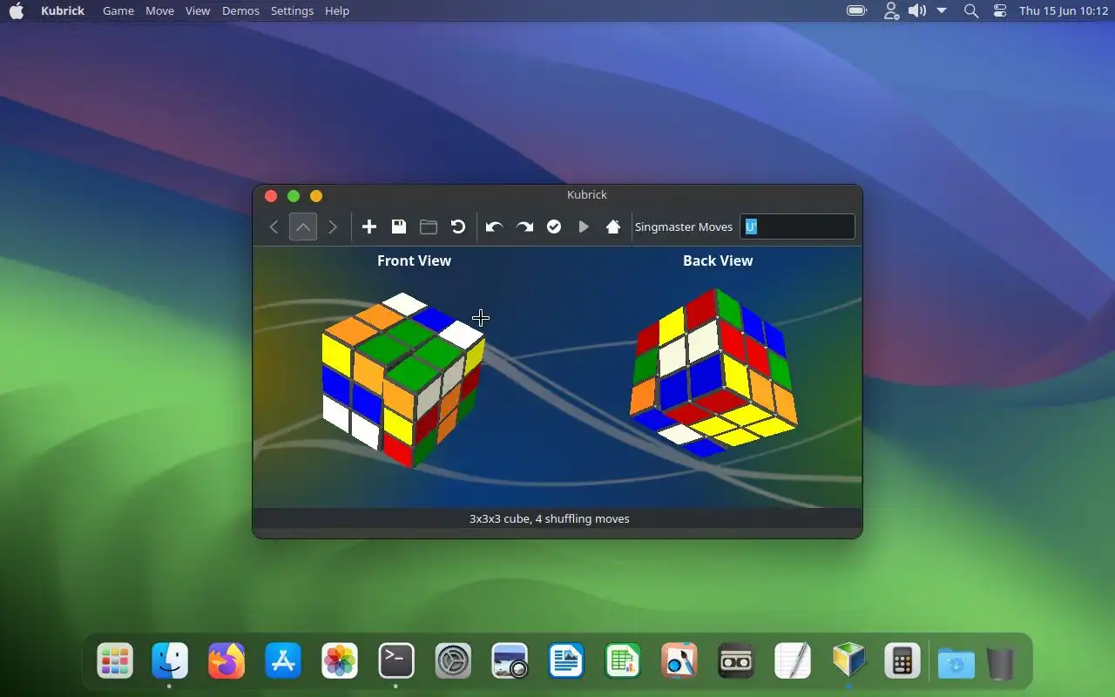Open the Settings menu
The height and width of the screenshot is (697, 1115).
(x=292, y=10)
